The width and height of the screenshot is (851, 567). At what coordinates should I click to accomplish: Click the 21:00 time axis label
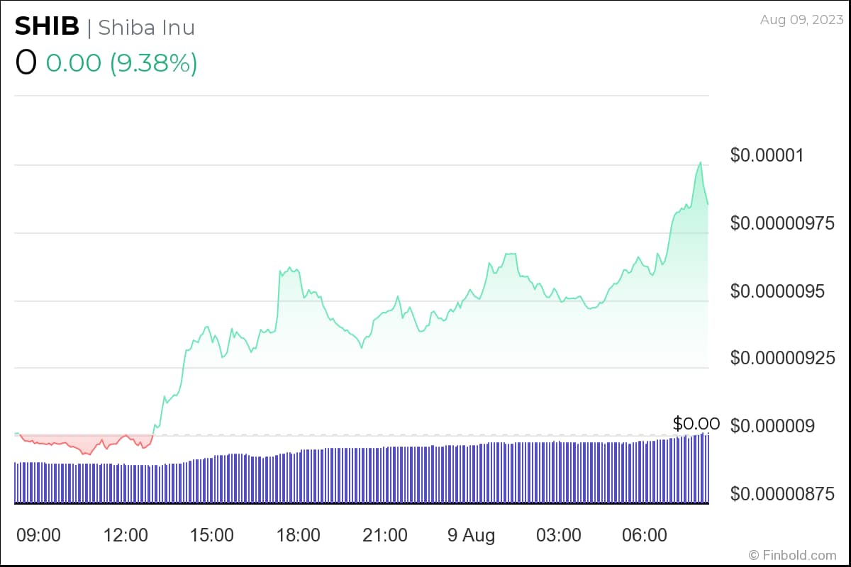click(385, 534)
